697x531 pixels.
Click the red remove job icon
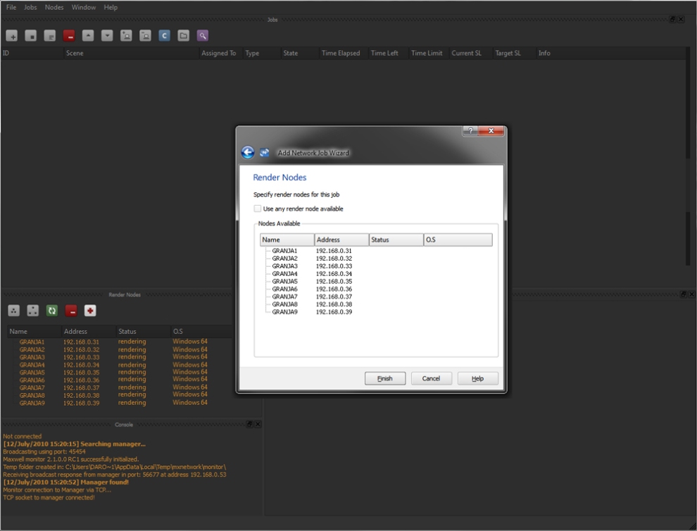69,36
